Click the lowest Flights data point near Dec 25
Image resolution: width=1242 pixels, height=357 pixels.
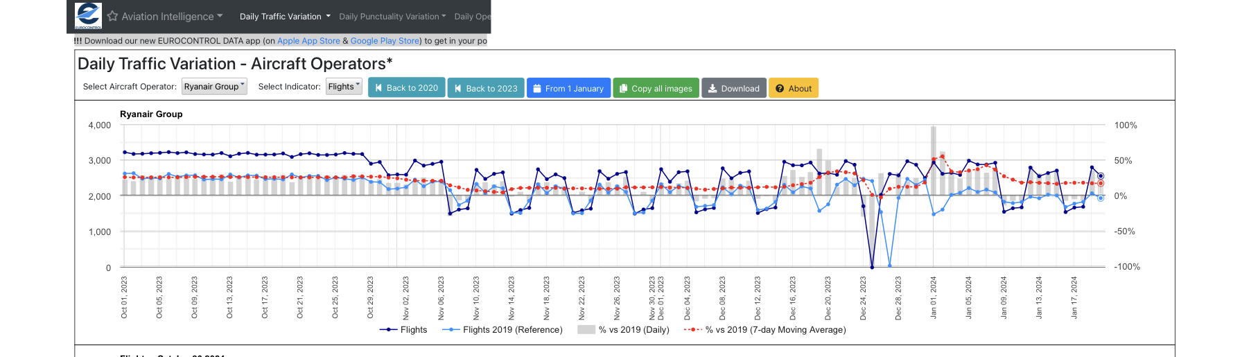pos(872,267)
